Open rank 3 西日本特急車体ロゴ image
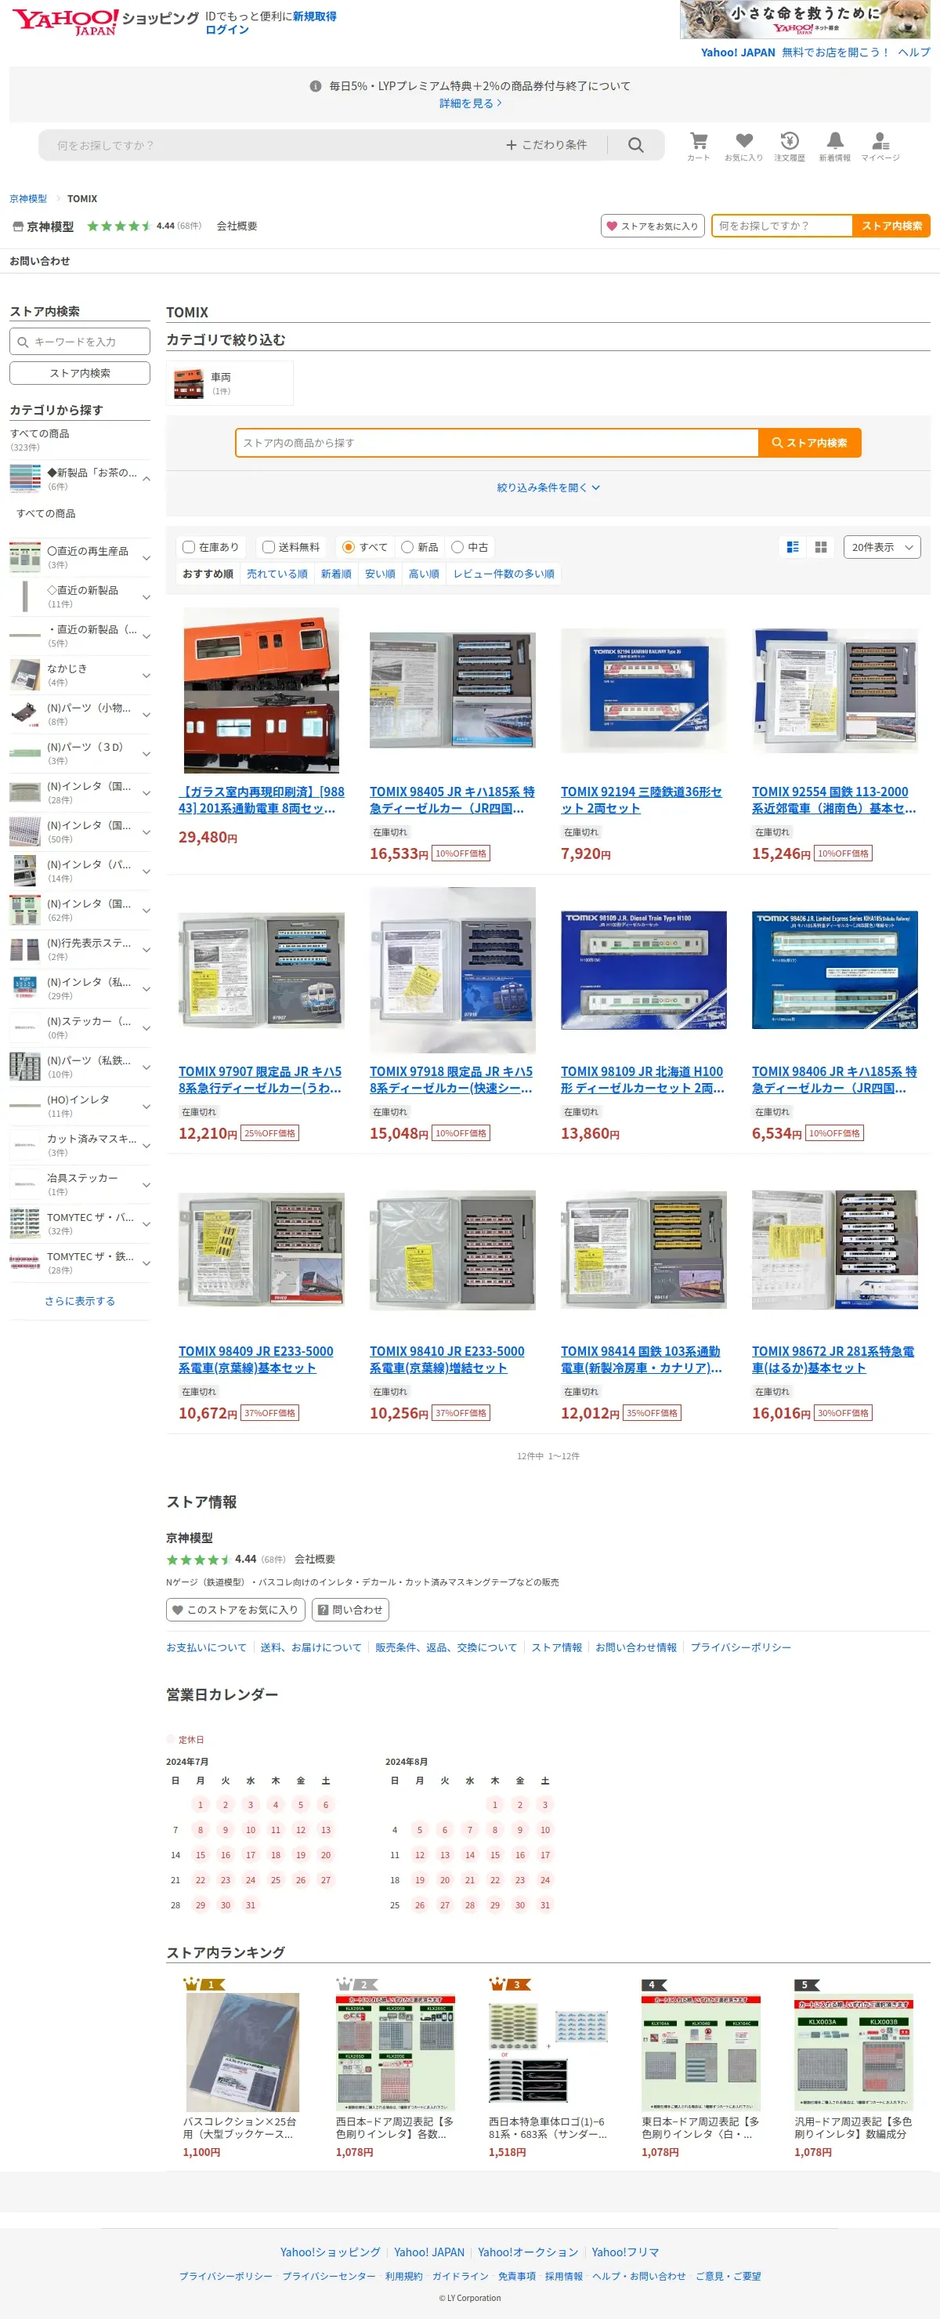The image size is (940, 2319). point(548,2052)
